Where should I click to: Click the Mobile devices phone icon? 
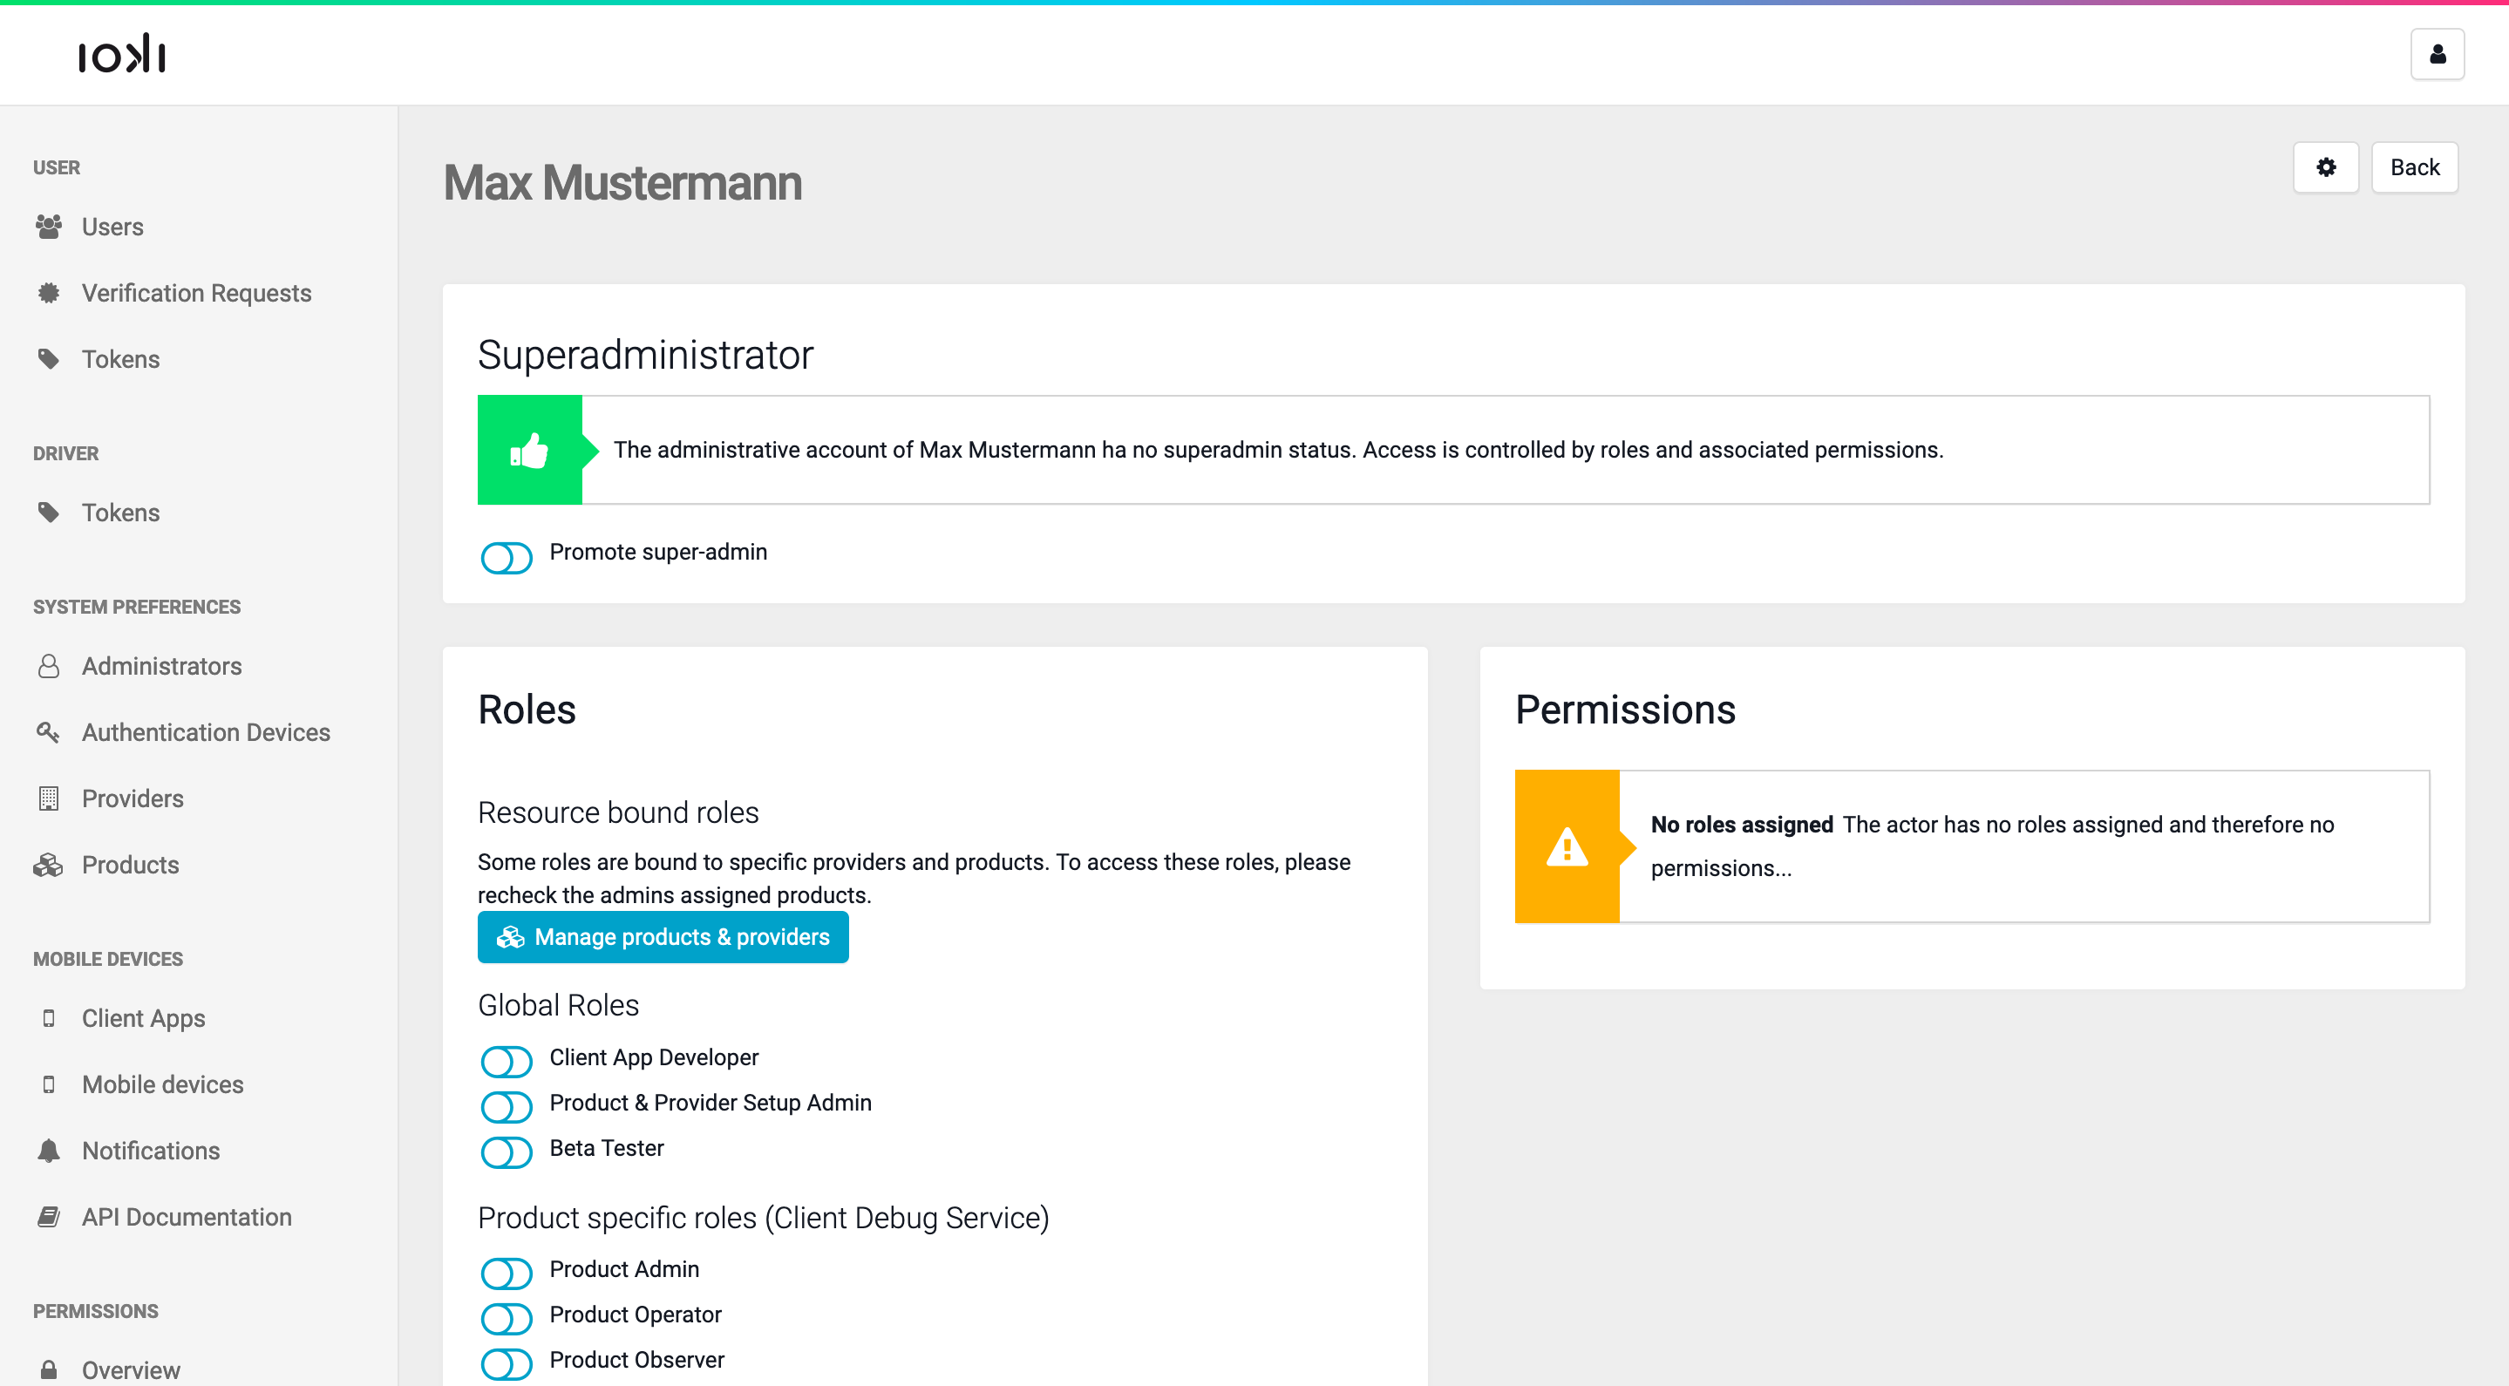coord(49,1085)
